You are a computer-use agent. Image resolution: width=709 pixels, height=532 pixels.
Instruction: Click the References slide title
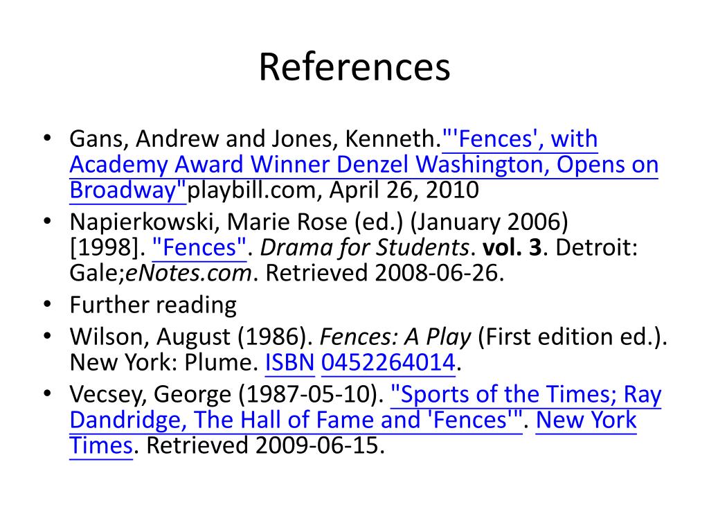point(354,67)
